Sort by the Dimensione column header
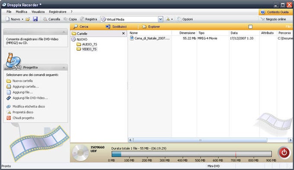294x170 pixels. 184,33
